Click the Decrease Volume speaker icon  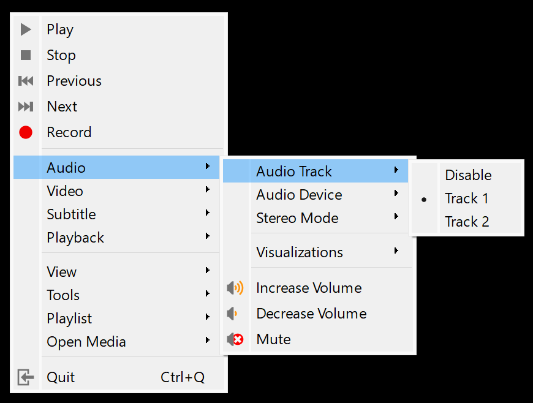tap(233, 314)
